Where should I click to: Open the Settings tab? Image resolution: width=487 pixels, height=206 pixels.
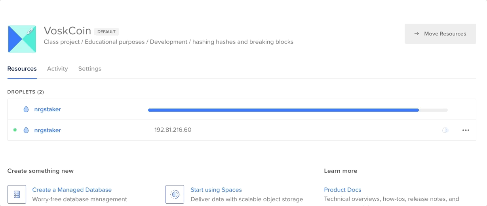[90, 69]
